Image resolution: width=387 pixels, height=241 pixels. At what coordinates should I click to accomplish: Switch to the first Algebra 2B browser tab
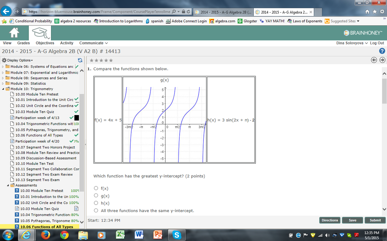(223, 12)
